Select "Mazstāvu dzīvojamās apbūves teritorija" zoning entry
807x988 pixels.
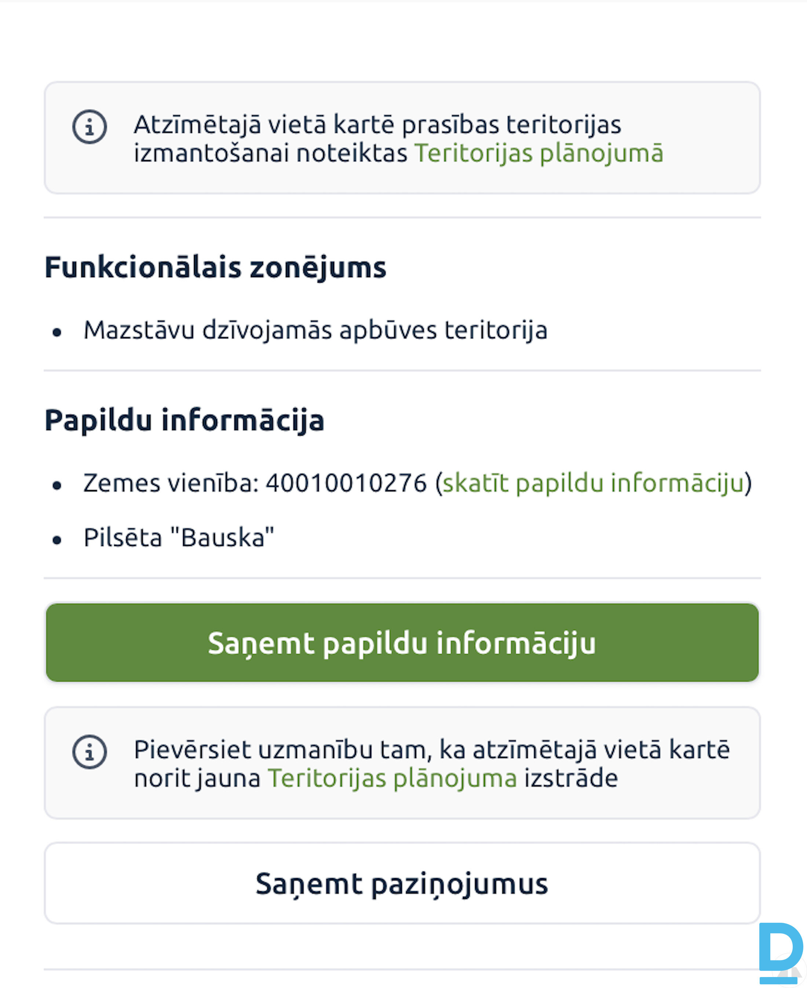tap(315, 330)
